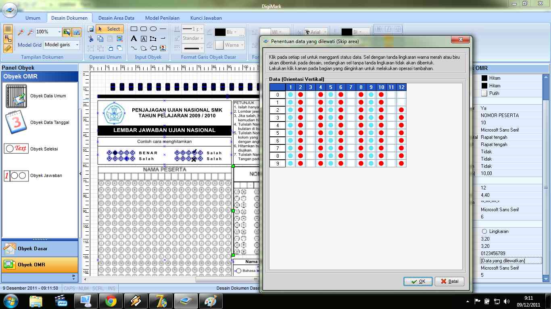Image resolution: width=551 pixels, height=309 pixels.
Task: Click row header 9 in data grid
Action: (x=278, y=163)
